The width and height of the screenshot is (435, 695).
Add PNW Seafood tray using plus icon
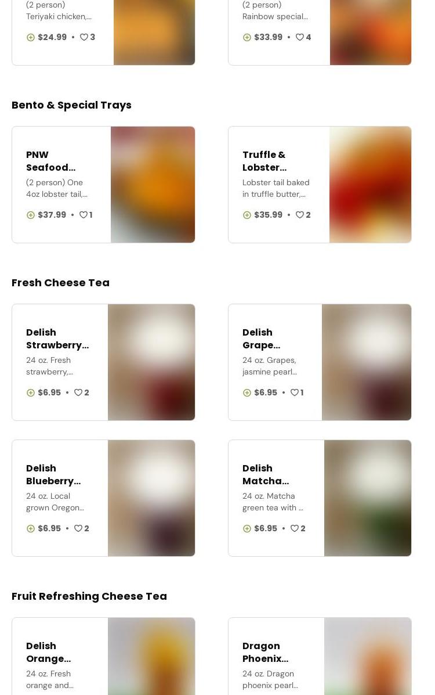pyautogui.click(x=31, y=215)
